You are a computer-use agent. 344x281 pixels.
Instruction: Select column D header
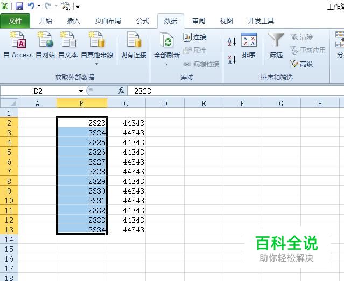coord(165,104)
